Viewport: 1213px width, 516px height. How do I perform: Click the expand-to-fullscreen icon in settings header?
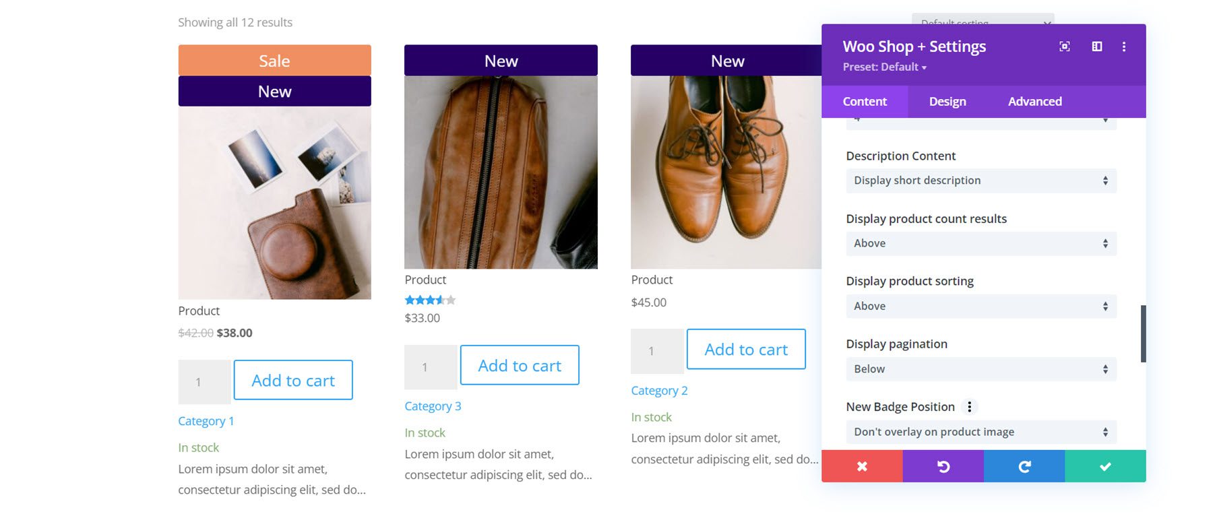click(x=1064, y=46)
